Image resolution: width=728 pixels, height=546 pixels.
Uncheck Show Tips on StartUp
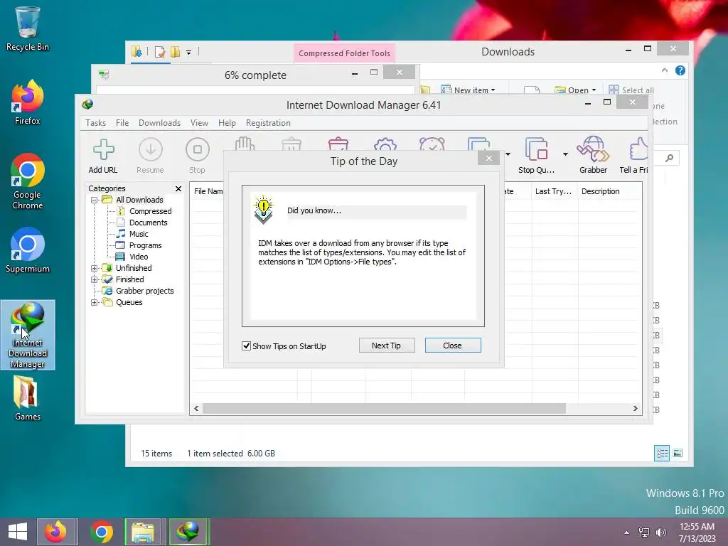point(246,346)
